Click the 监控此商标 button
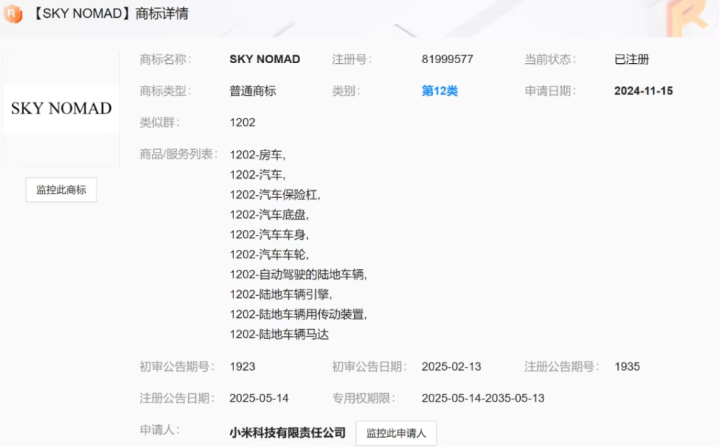 click(x=61, y=190)
